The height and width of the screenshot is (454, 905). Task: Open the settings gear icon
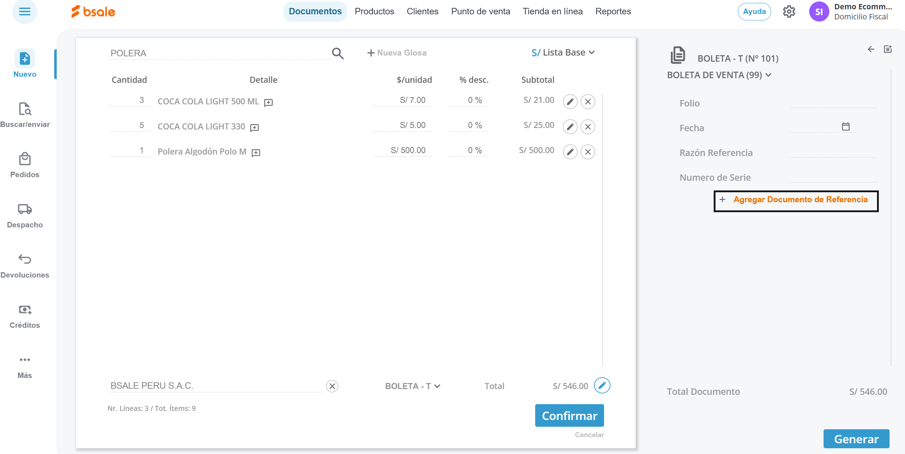click(789, 11)
